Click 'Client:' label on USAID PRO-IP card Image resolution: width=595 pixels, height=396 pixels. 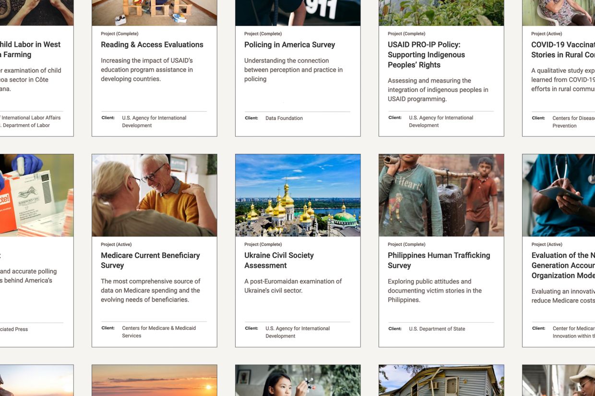pyautogui.click(x=395, y=117)
